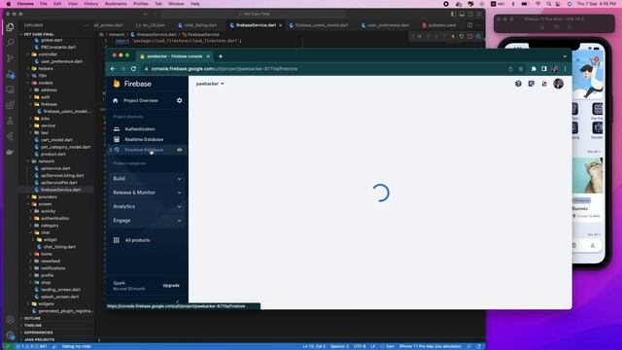622x350 pixels.
Task: Switch to firebaseService.dart editor tab
Action: (x=256, y=25)
